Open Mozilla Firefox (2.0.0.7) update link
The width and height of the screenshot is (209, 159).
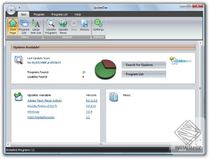click(x=42, y=106)
